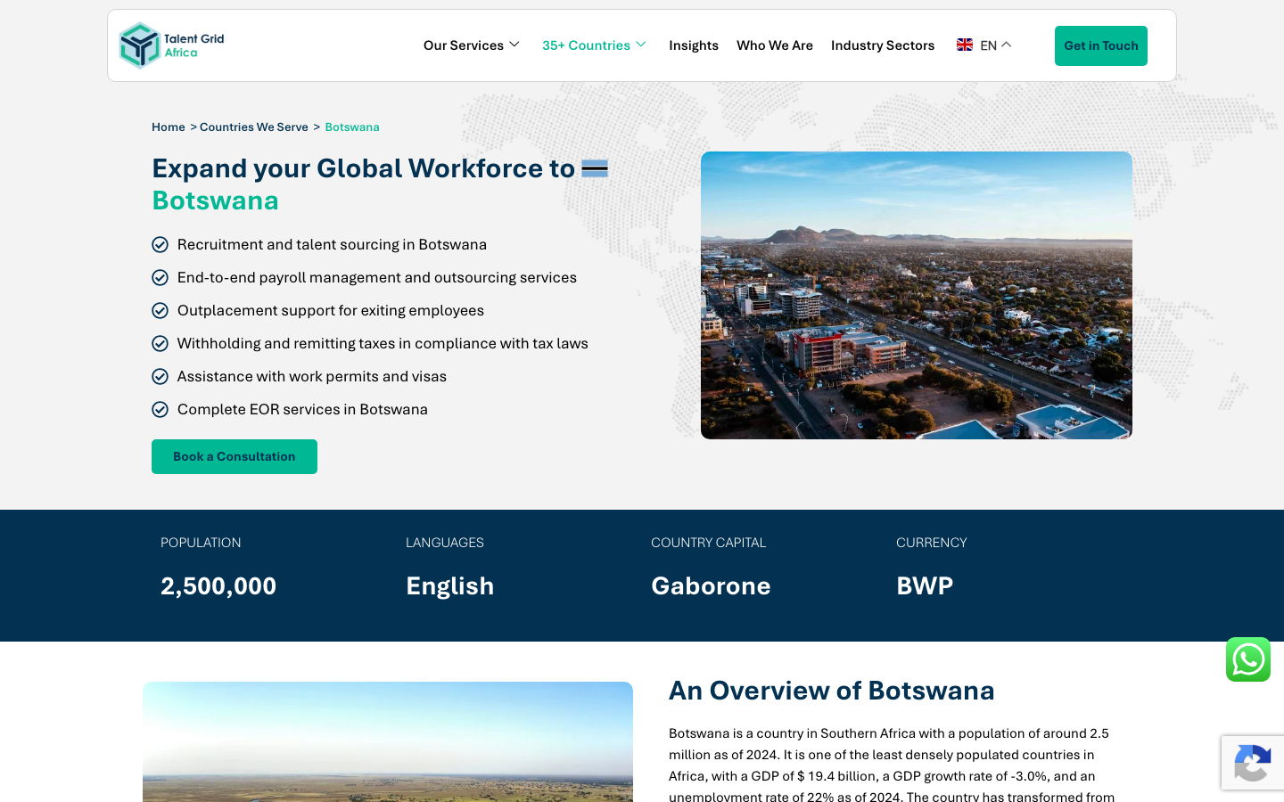
Task: Click checkmark icon beside End-to-end payroll management
Action: click(160, 277)
